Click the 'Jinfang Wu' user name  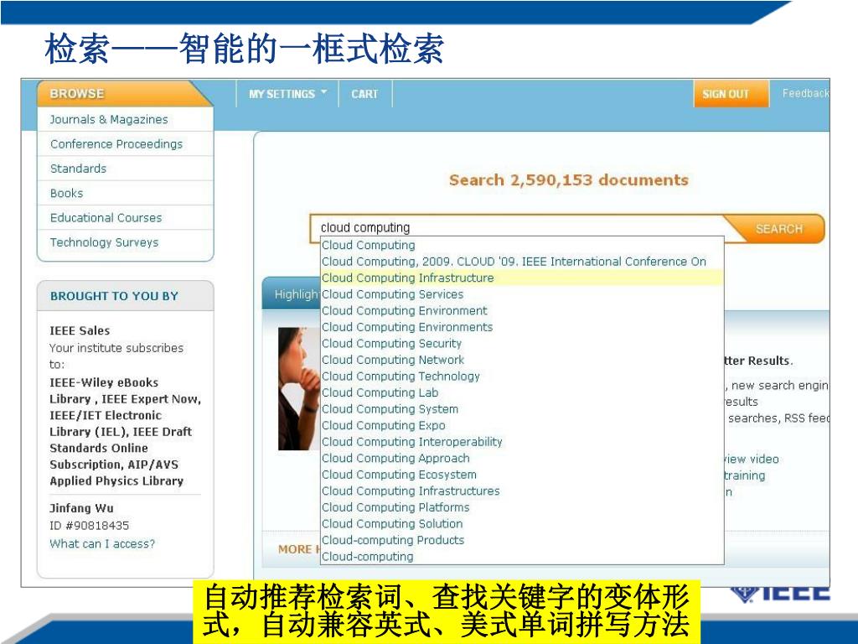(81, 508)
